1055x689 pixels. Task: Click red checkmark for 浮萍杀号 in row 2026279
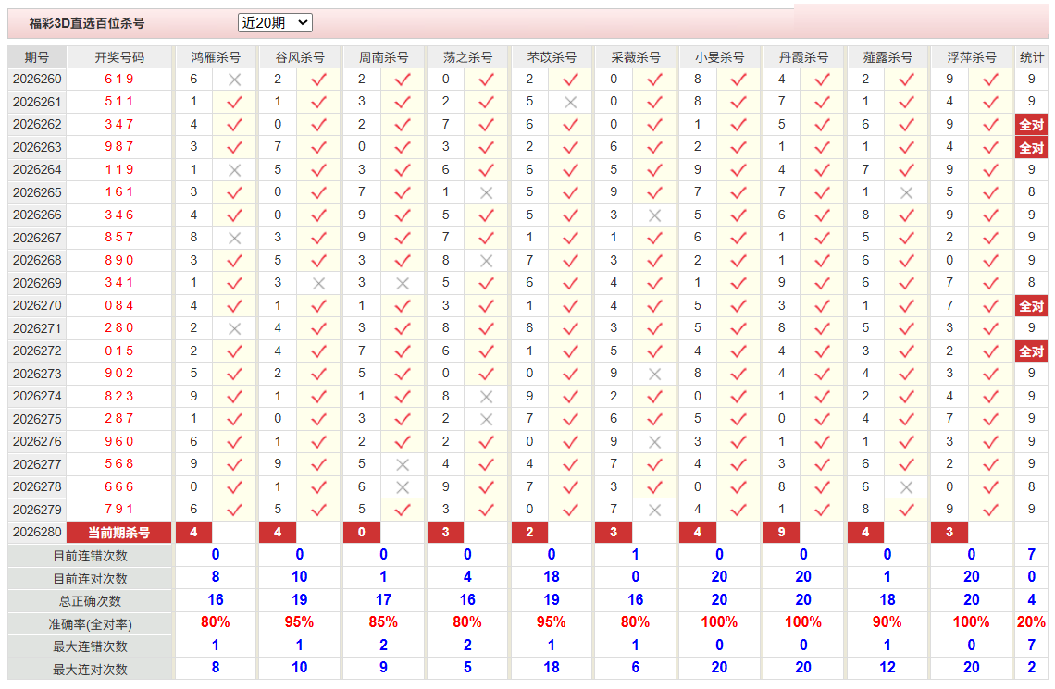[990, 511]
